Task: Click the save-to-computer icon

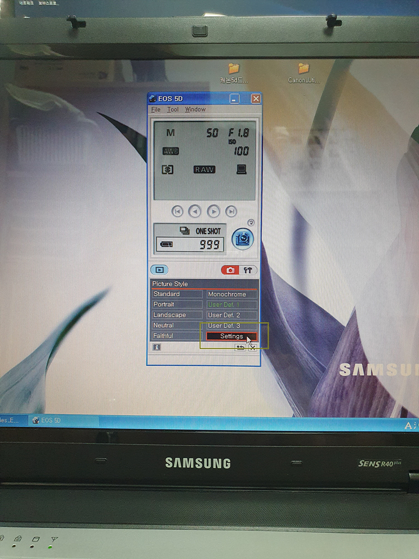Action: 242,169
